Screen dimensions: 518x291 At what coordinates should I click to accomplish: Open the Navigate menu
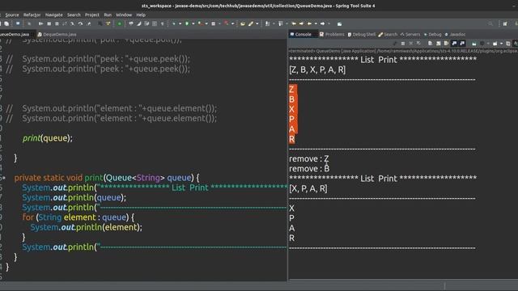[x=54, y=15]
